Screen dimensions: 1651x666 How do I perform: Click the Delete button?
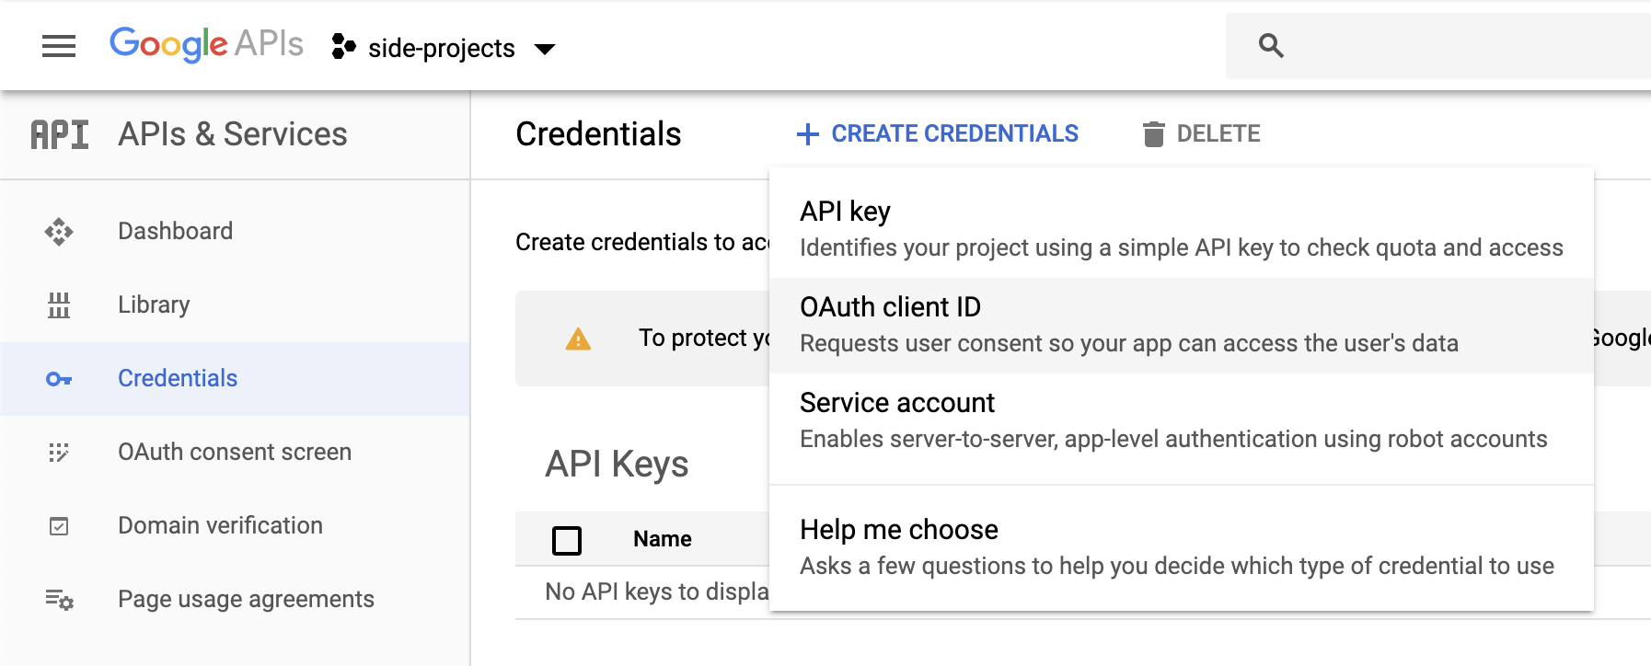(x=1202, y=134)
